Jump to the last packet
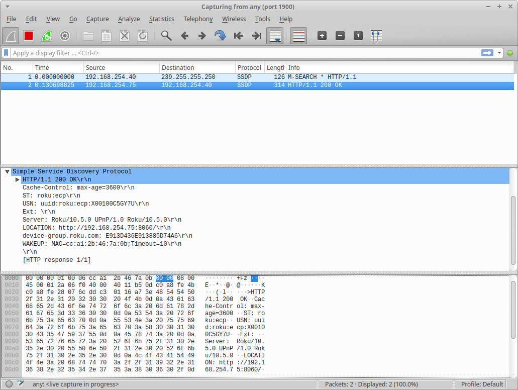This screenshot has width=518, height=390. pyautogui.click(x=256, y=36)
